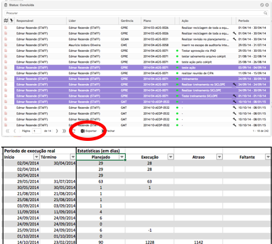Image resolution: width=272 pixels, height=244 pixels.
Task: Click into the Procurar search field
Action: tap(135, 13)
